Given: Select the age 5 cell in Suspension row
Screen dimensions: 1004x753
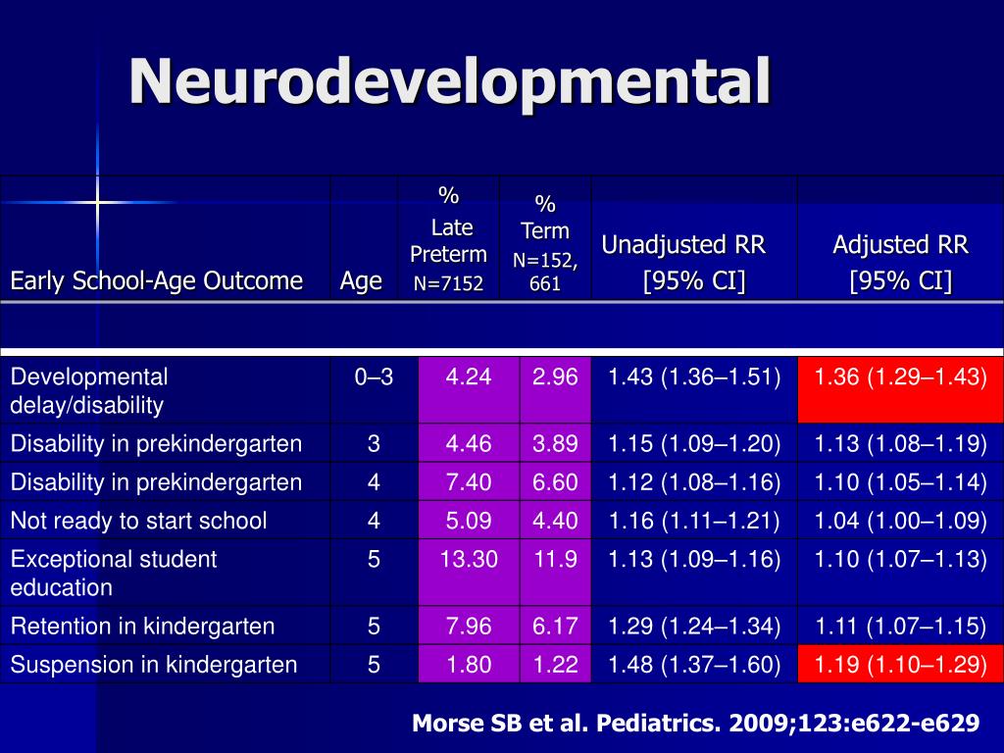Looking at the screenshot, I should coord(374,665).
